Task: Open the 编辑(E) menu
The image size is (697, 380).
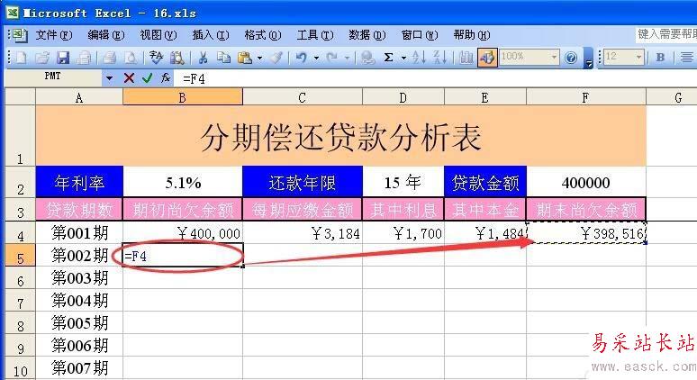Action: 105,35
